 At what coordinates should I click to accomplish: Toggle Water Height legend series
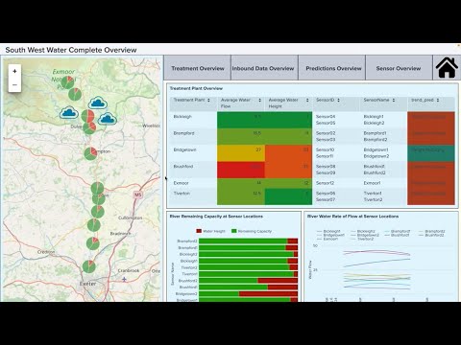point(210,231)
